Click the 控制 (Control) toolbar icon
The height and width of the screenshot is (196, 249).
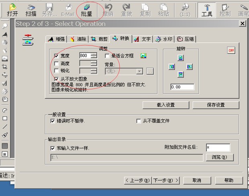click(x=225, y=10)
